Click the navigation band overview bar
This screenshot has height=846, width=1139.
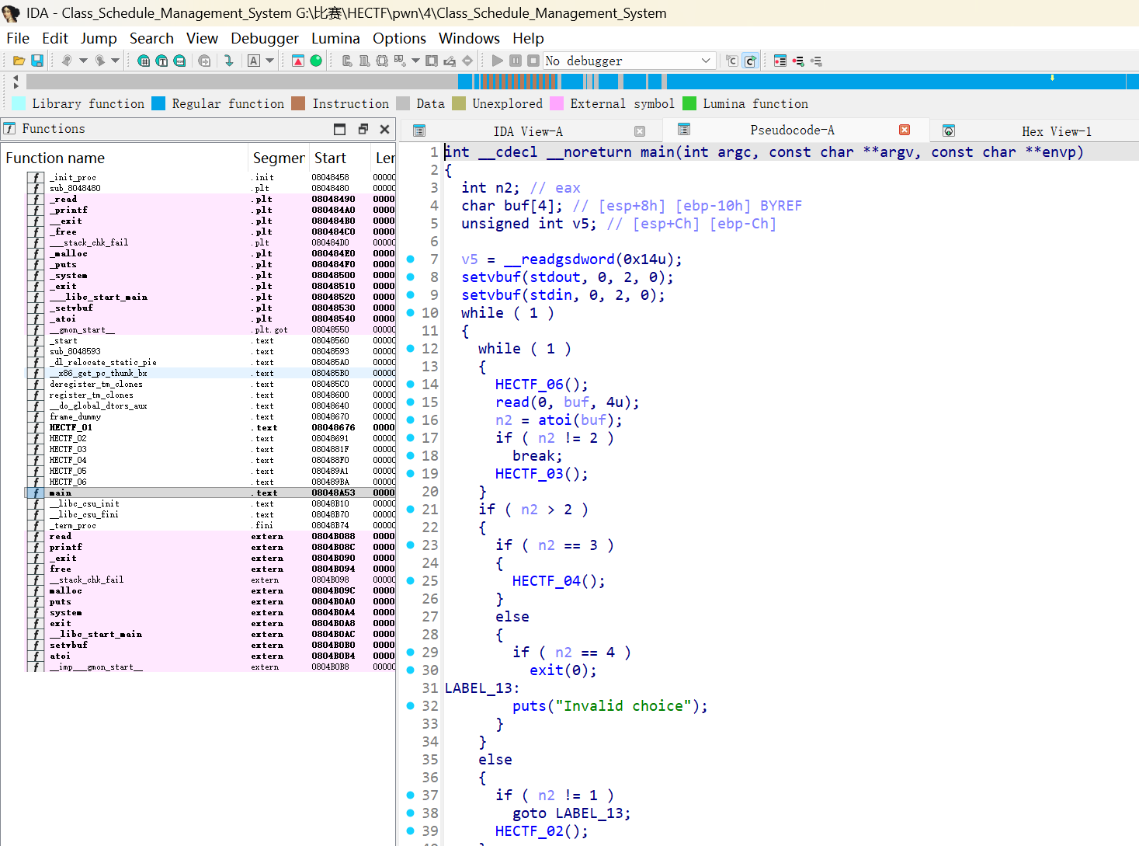543,81
